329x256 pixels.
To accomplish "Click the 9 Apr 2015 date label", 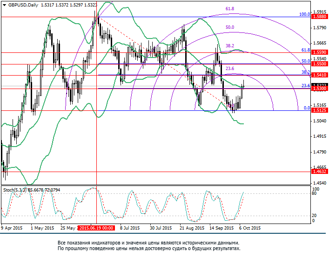I will click(x=12, y=228).
